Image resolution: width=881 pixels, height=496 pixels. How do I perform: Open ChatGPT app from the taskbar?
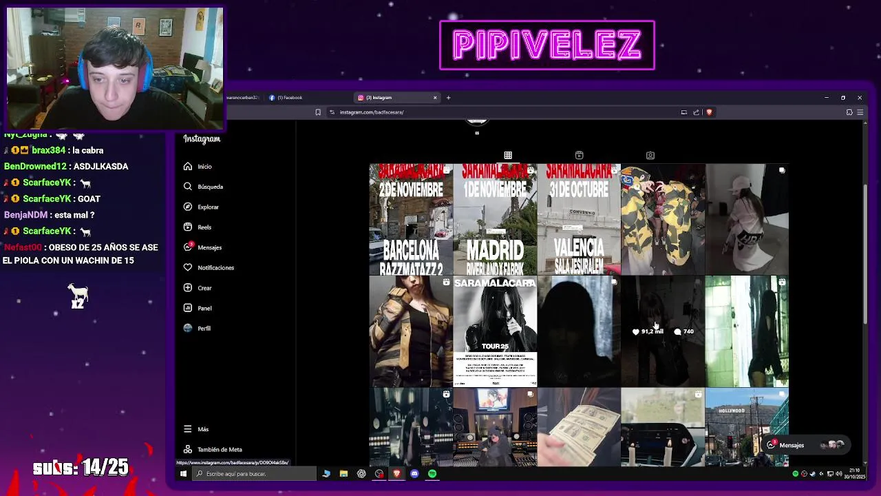coord(361,474)
